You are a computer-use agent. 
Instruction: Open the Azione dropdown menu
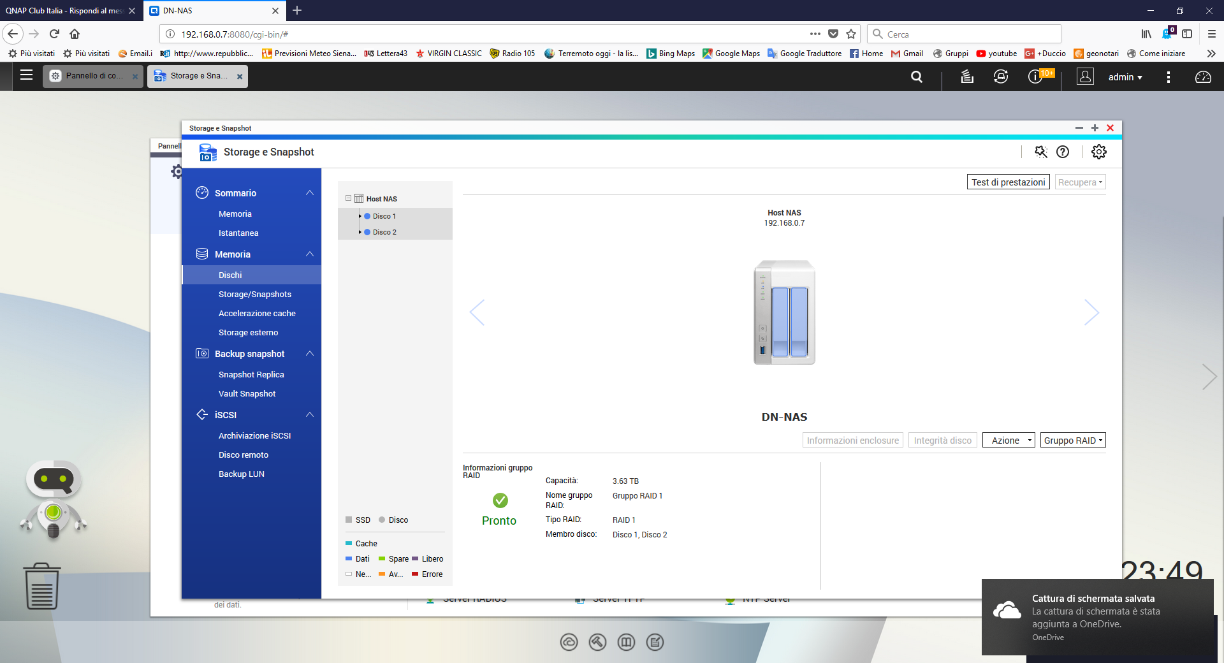click(1009, 441)
